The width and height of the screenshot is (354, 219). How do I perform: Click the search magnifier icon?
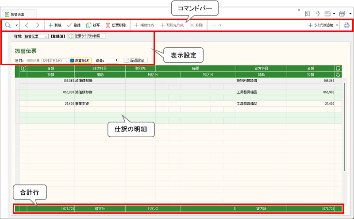(x=8, y=26)
